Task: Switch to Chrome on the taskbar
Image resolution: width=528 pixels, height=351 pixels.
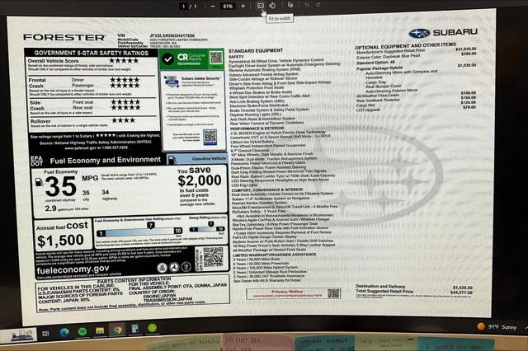Action: point(117,330)
